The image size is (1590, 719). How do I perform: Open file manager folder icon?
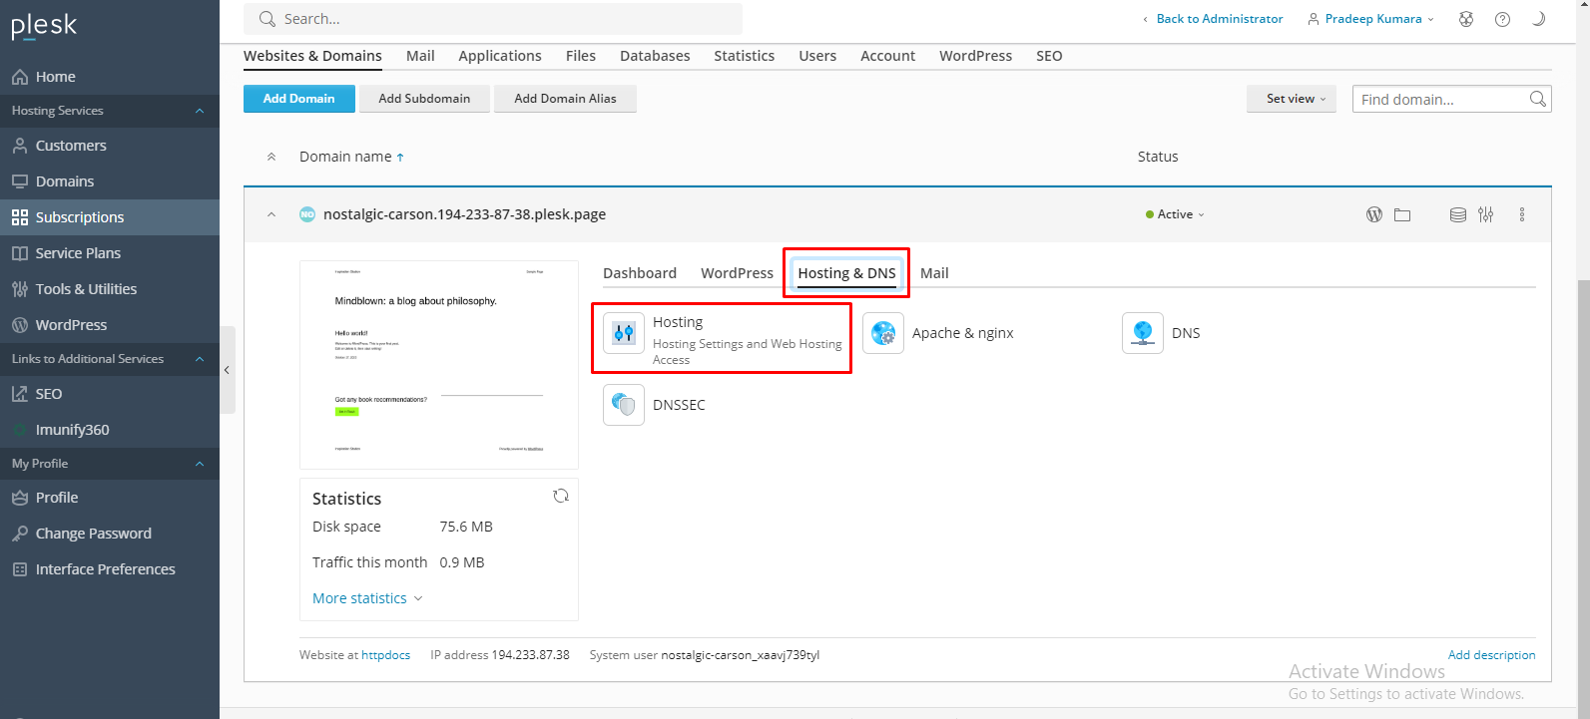(x=1402, y=214)
